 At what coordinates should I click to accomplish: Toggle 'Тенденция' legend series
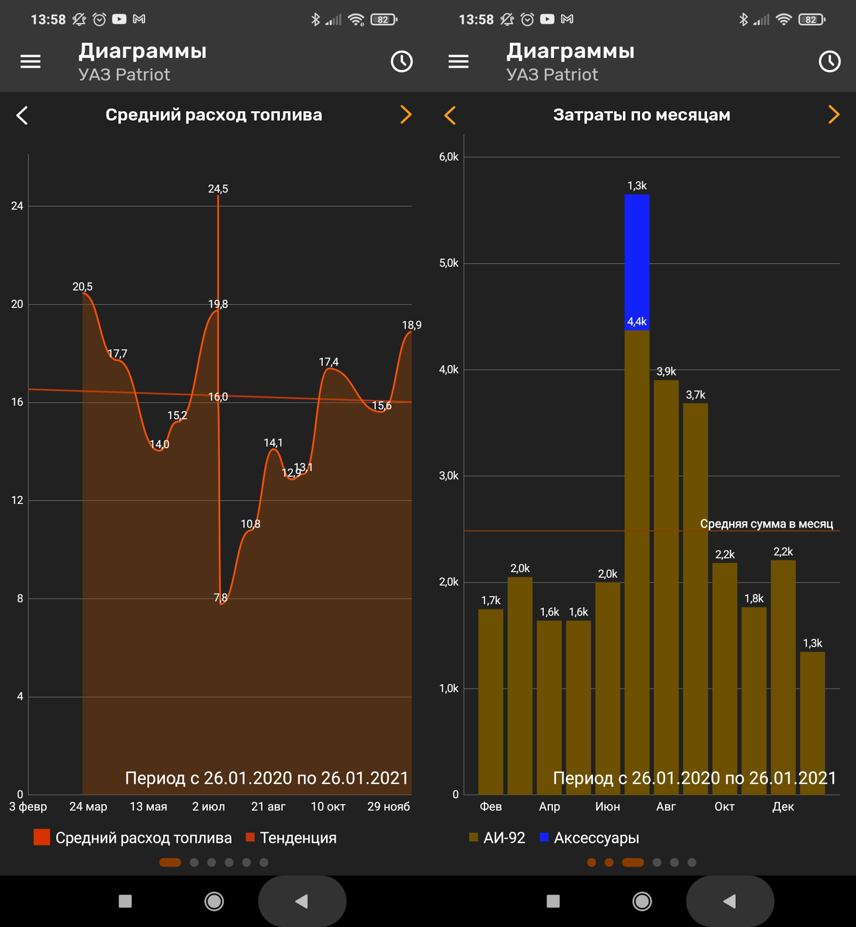pos(291,838)
